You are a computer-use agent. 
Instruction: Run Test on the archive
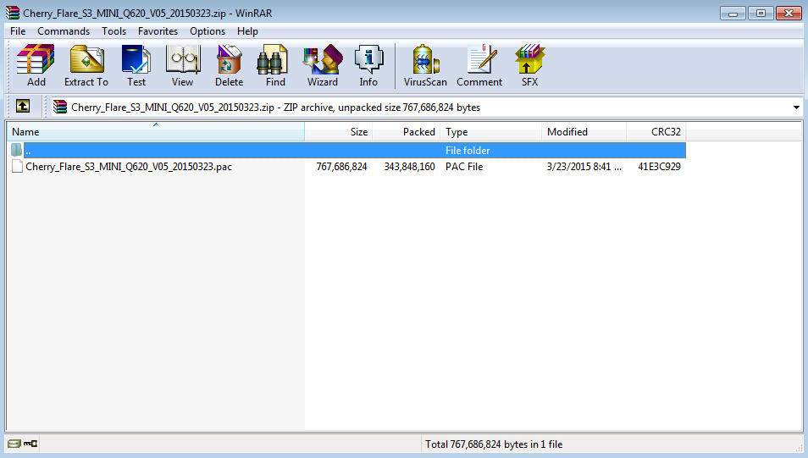(x=136, y=66)
